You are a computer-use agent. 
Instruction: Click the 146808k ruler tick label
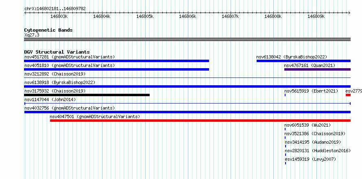[x=273, y=16]
